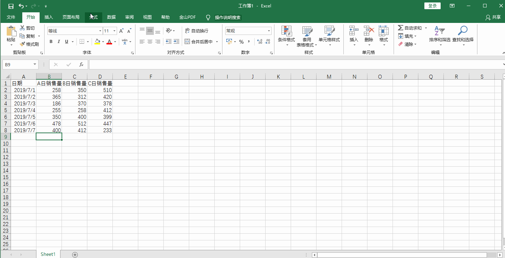Open the Data (数据) ribbon tab
The image size is (505, 258).
[111, 17]
